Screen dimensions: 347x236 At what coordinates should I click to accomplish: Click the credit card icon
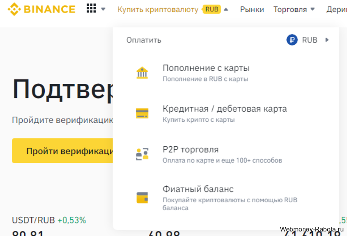[142, 113]
